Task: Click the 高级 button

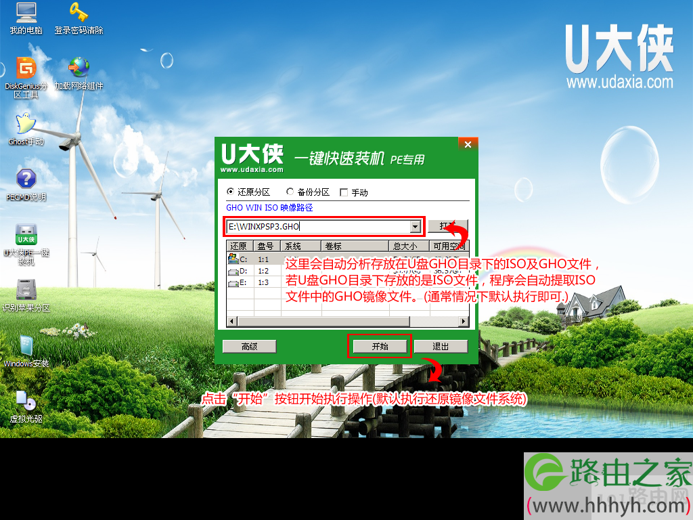Action: (249, 346)
